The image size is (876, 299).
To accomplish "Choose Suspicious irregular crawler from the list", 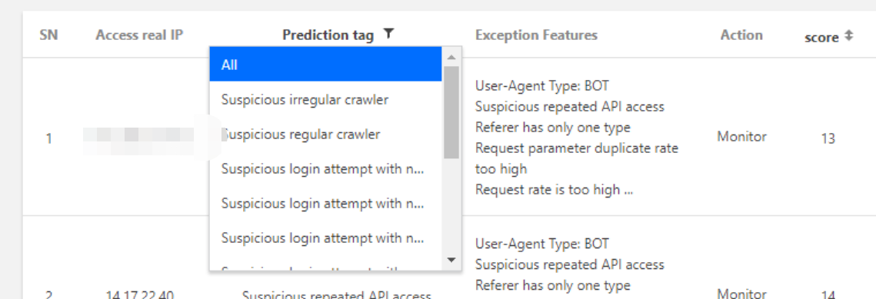I will coord(325,100).
